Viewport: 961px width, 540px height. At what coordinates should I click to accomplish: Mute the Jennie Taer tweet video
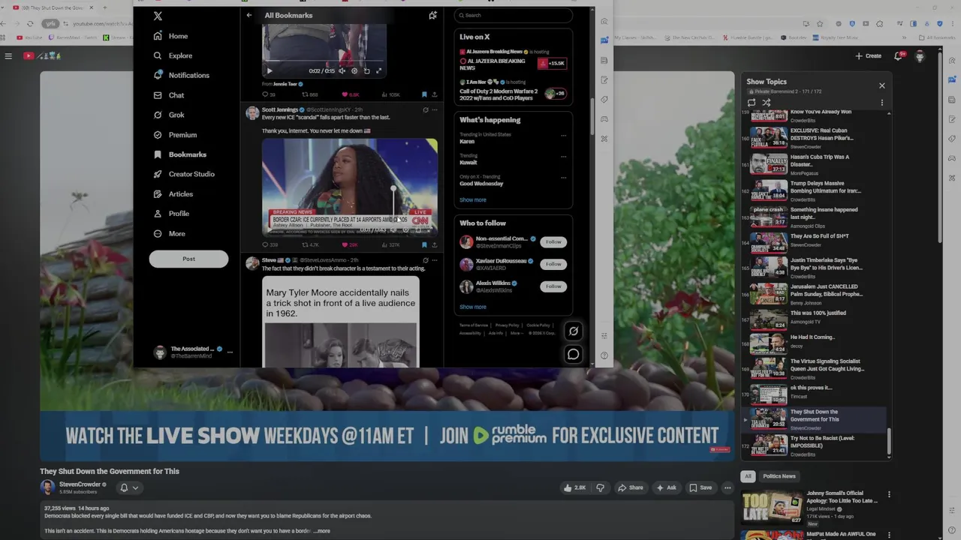(342, 71)
